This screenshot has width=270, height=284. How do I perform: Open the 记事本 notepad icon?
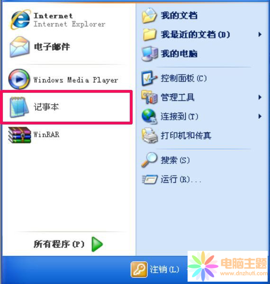pyautogui.click(x=19, y=107)
